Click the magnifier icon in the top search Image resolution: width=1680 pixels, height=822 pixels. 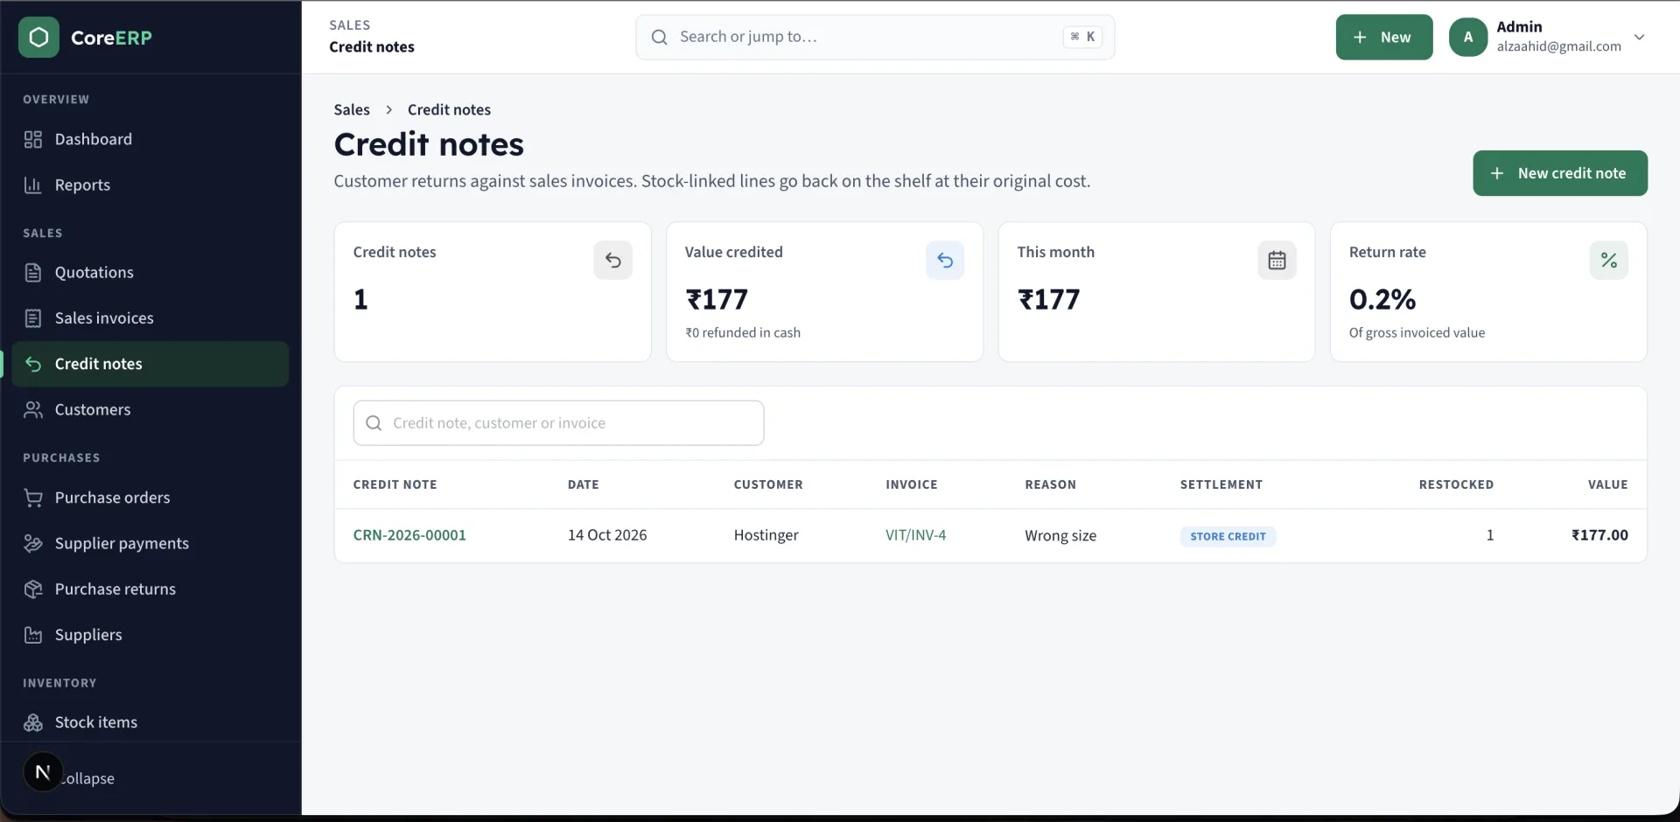pos(660,37)
